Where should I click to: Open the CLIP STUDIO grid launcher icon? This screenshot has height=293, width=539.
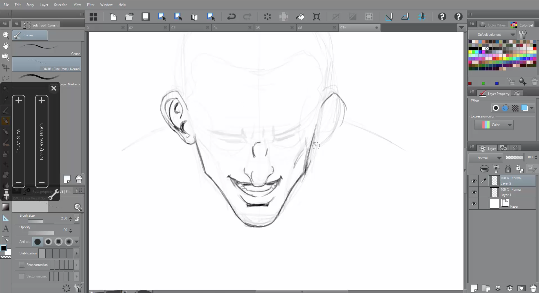click(93, 17)
